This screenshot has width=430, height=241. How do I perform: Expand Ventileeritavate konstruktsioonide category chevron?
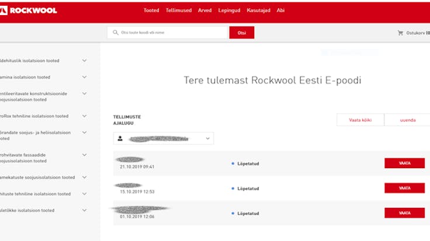(85, 94)
